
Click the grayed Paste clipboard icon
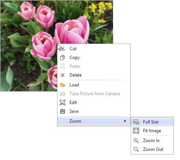tap(63, 66)
